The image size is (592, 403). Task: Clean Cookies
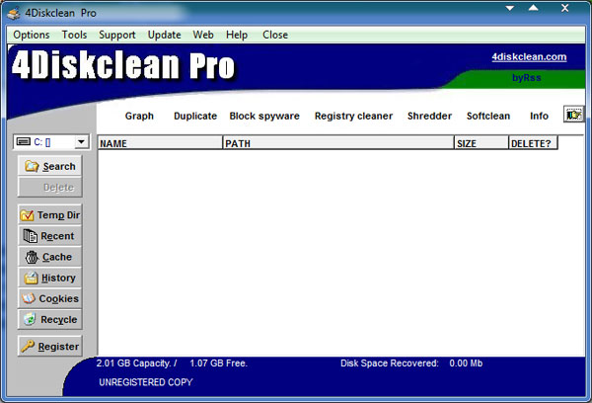(x=50, y=298)
